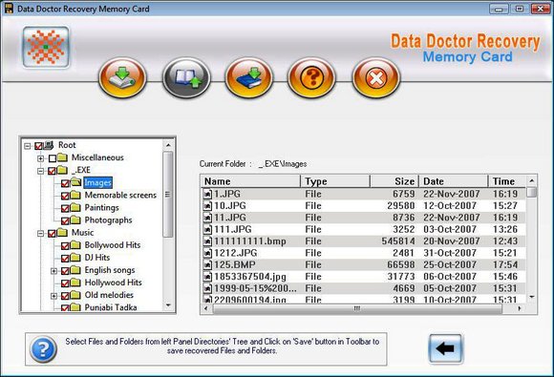Open Help using the orange question mark icon

311,77
